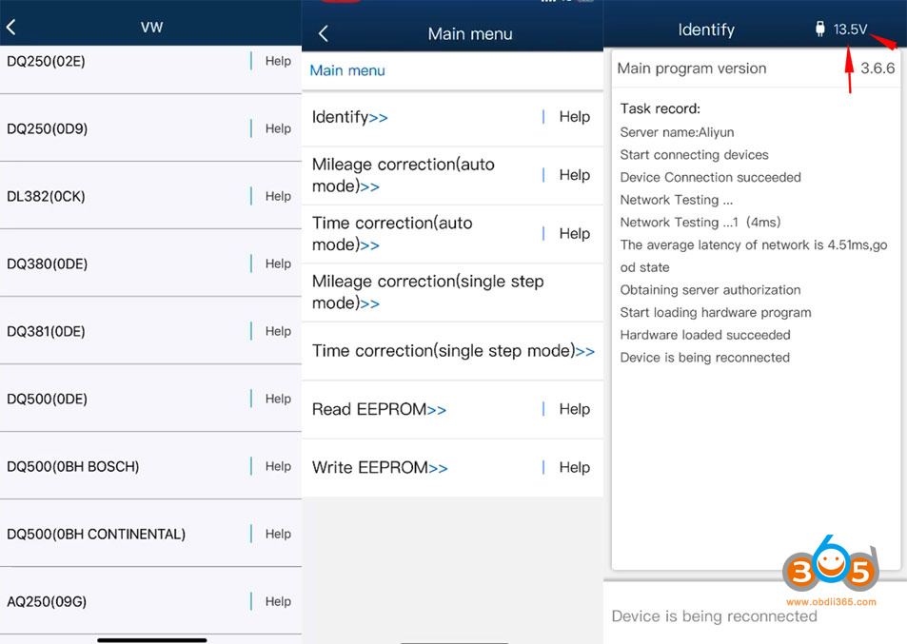Viewport: 907px width, 644px height.
Task: Open Mileage correction(auto mode)
Action: click(404, 175)
